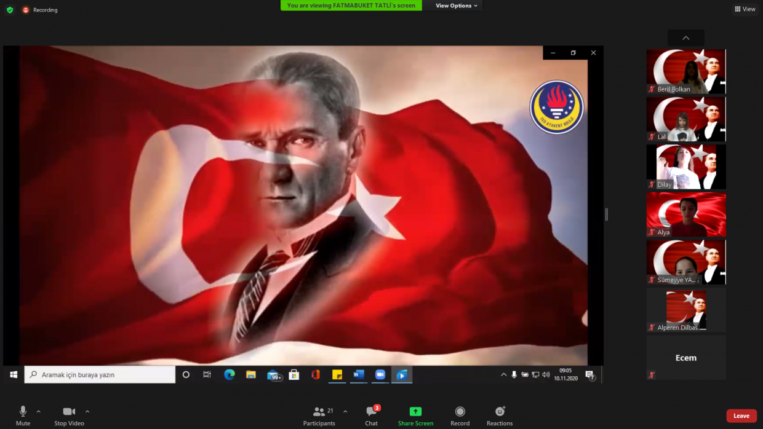Stop Video camera toggle
The image size is (763, 429).
pos(69,415)
